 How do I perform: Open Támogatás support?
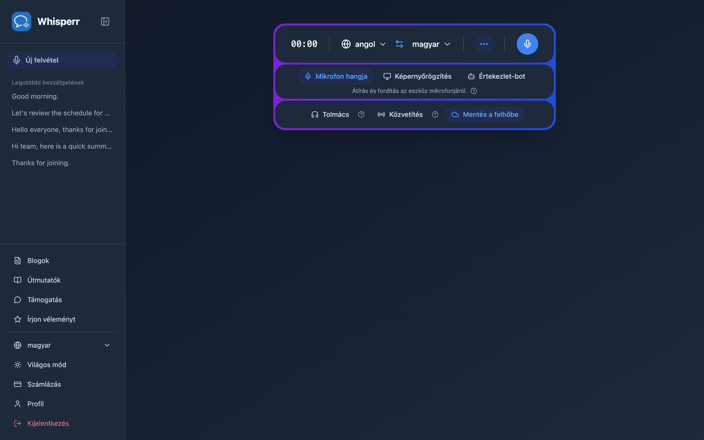click(x=62, y=300)
